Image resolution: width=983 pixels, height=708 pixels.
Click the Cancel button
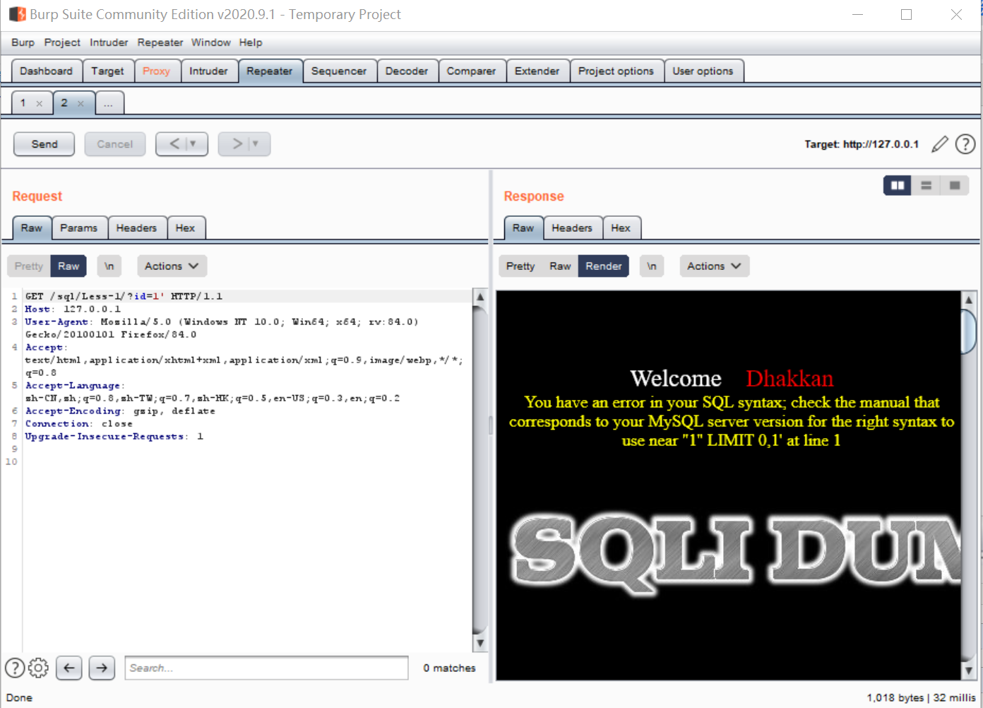click(x=115, y=144)
